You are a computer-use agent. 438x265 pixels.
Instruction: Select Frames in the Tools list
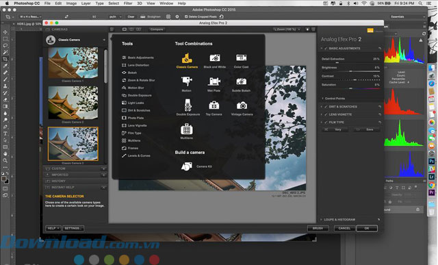[x=130, y=148]
